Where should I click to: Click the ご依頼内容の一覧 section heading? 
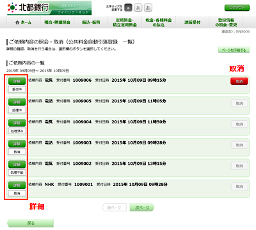click(27, 63)
